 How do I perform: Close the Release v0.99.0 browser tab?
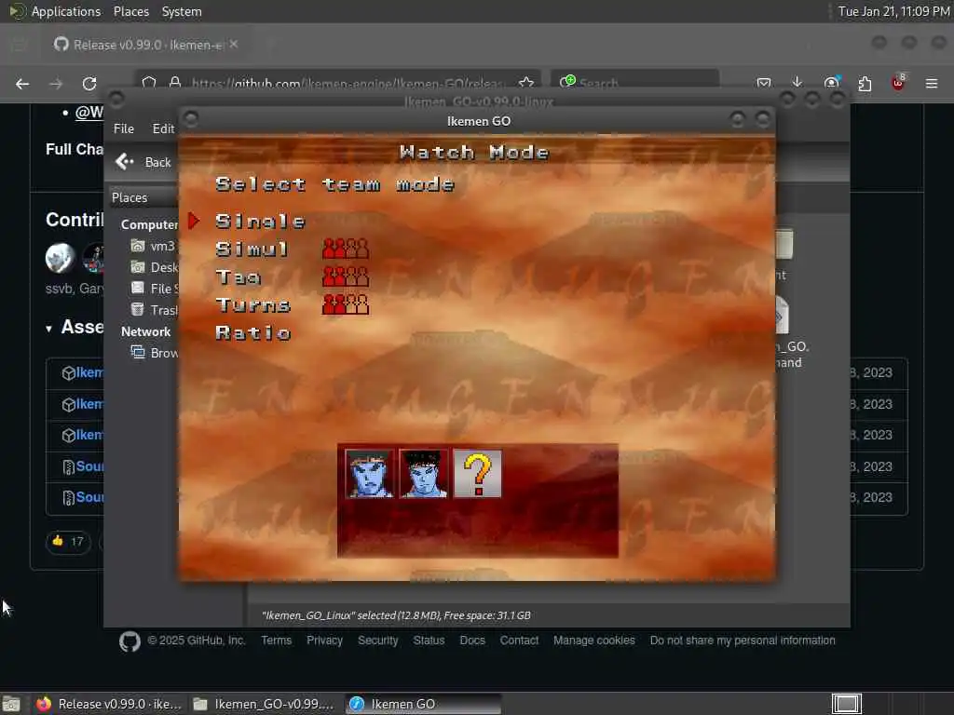234,45
